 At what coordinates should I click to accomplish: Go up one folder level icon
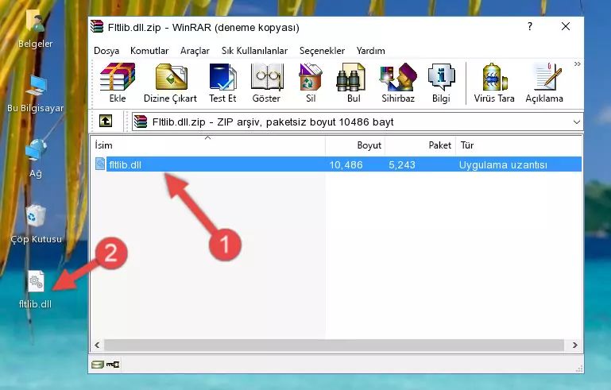(106, 122)
